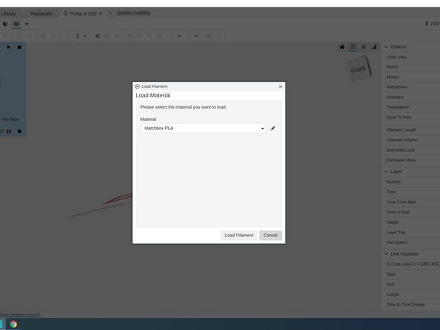Switch to the layers view icon
Viewport: 440px width, 330px height.
pos(16,24)
